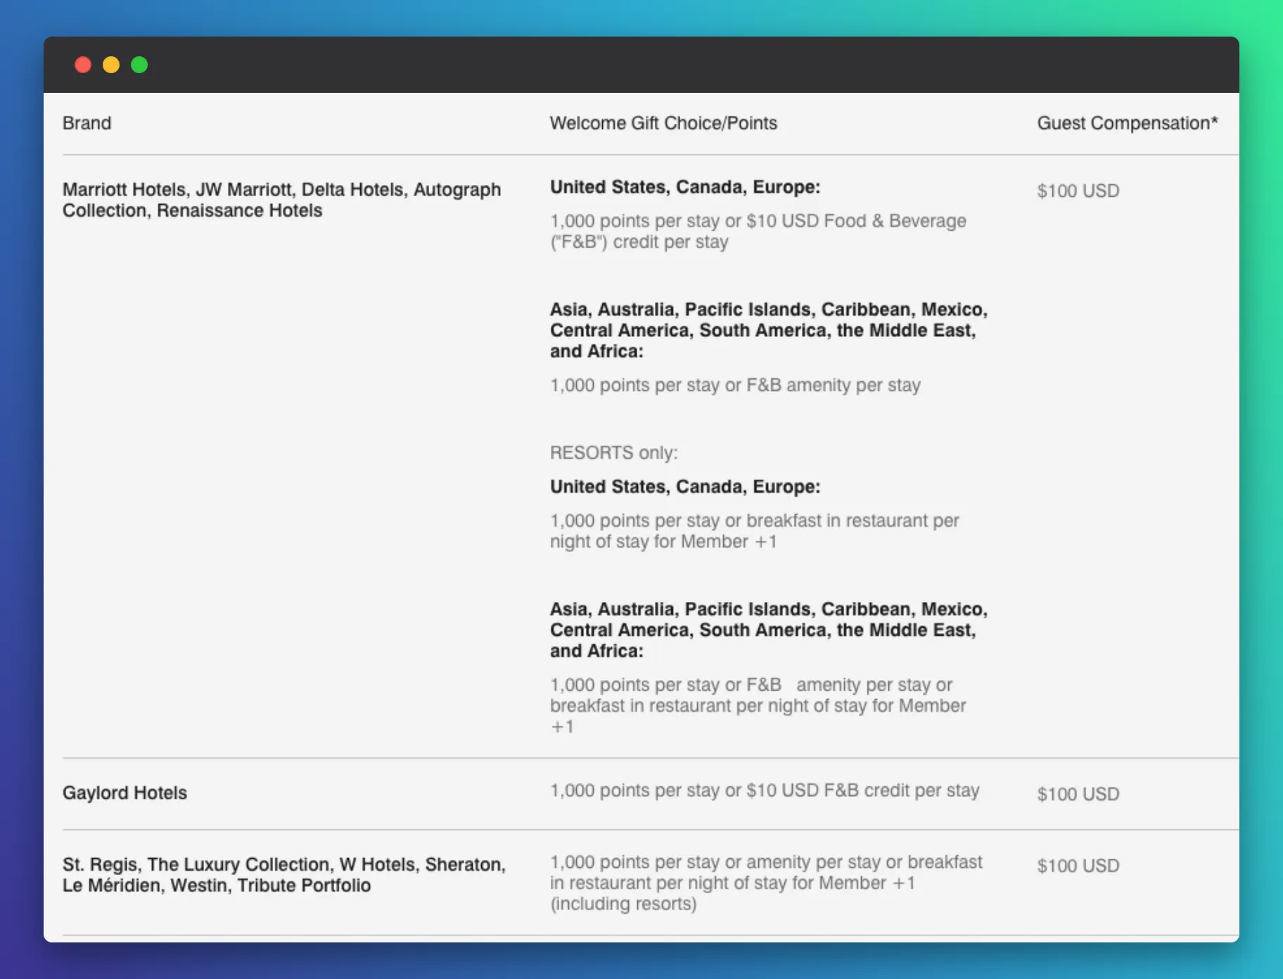Select the Marriott Hotels, JW Marriott brand cell

[x=282, y=200]
